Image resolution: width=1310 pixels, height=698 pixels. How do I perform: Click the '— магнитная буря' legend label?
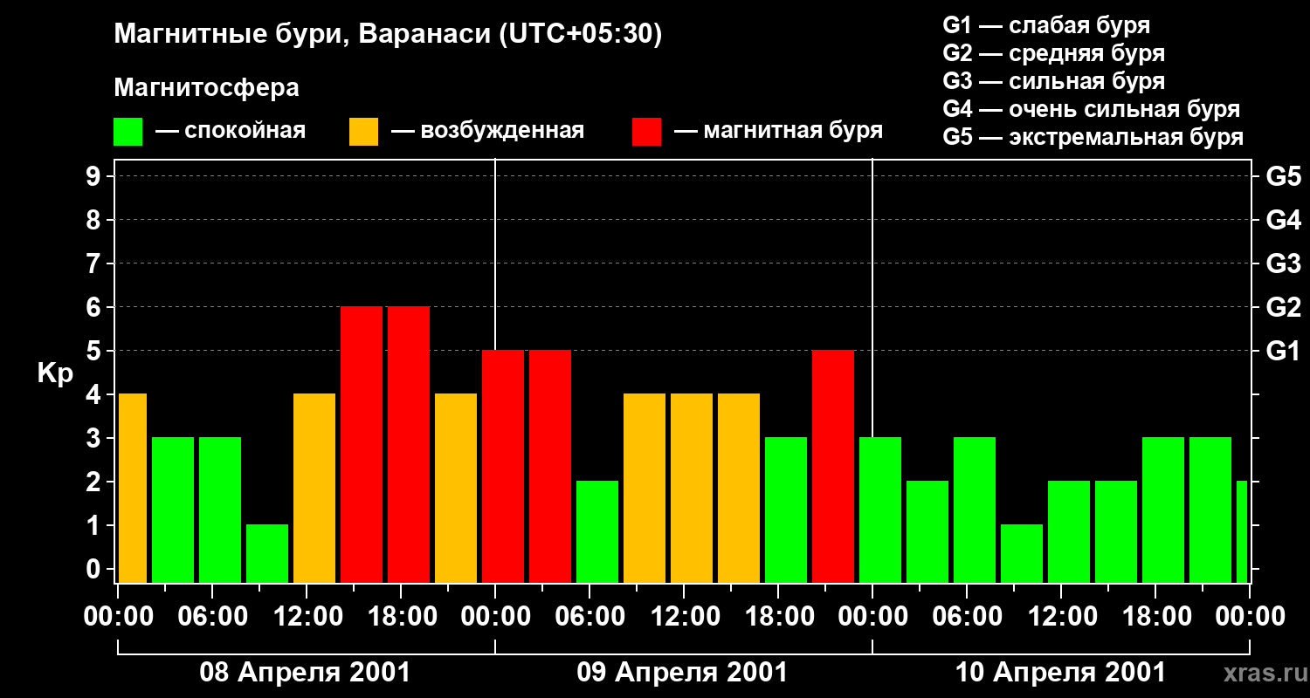778,131
